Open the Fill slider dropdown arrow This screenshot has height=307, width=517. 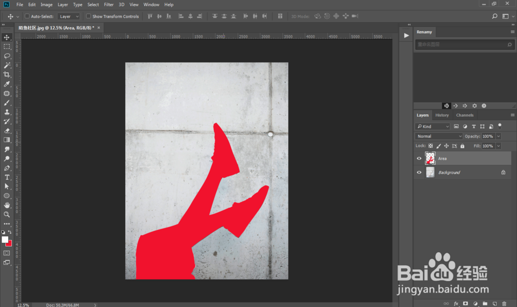click(498, 146)
